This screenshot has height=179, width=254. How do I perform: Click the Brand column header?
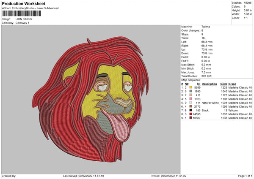click(x=233, y=83)
